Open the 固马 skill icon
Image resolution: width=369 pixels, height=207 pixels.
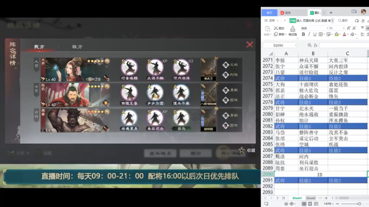pos(181,118)
